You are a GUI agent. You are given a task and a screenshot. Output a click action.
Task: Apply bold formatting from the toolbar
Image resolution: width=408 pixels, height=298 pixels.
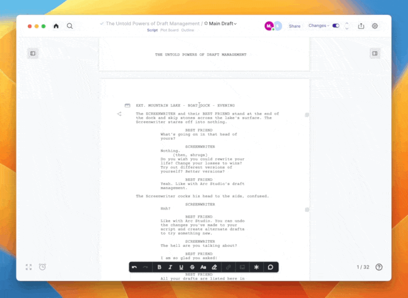click(160, 267)
